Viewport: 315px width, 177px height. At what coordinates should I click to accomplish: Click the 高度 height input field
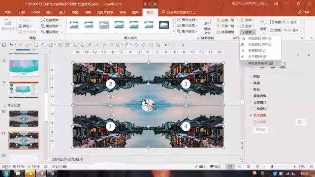coord(291,22)
